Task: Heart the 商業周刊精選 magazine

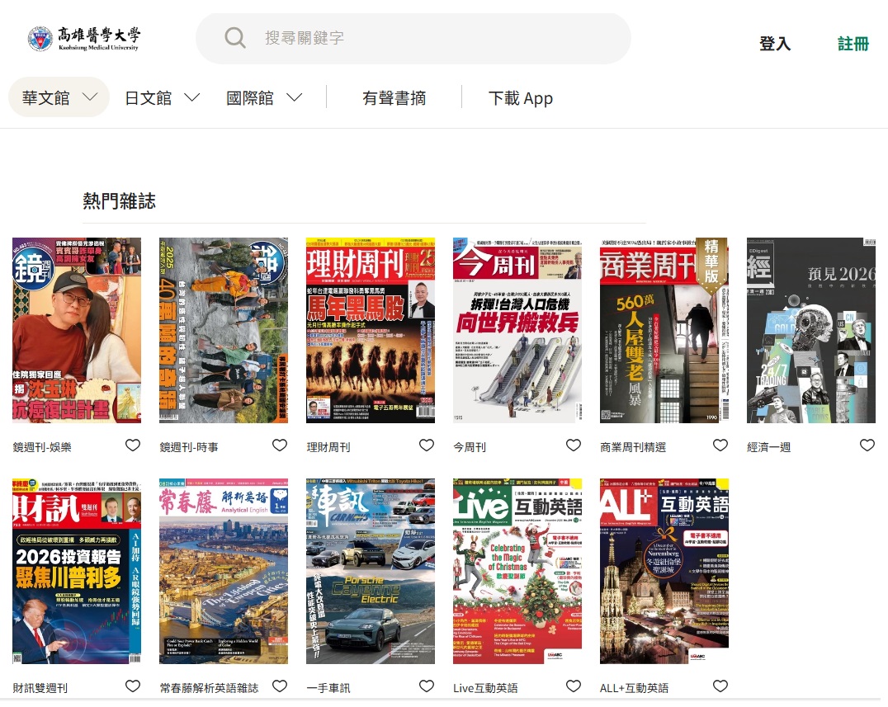Action: pyautogui.click(x=720, y=445)
